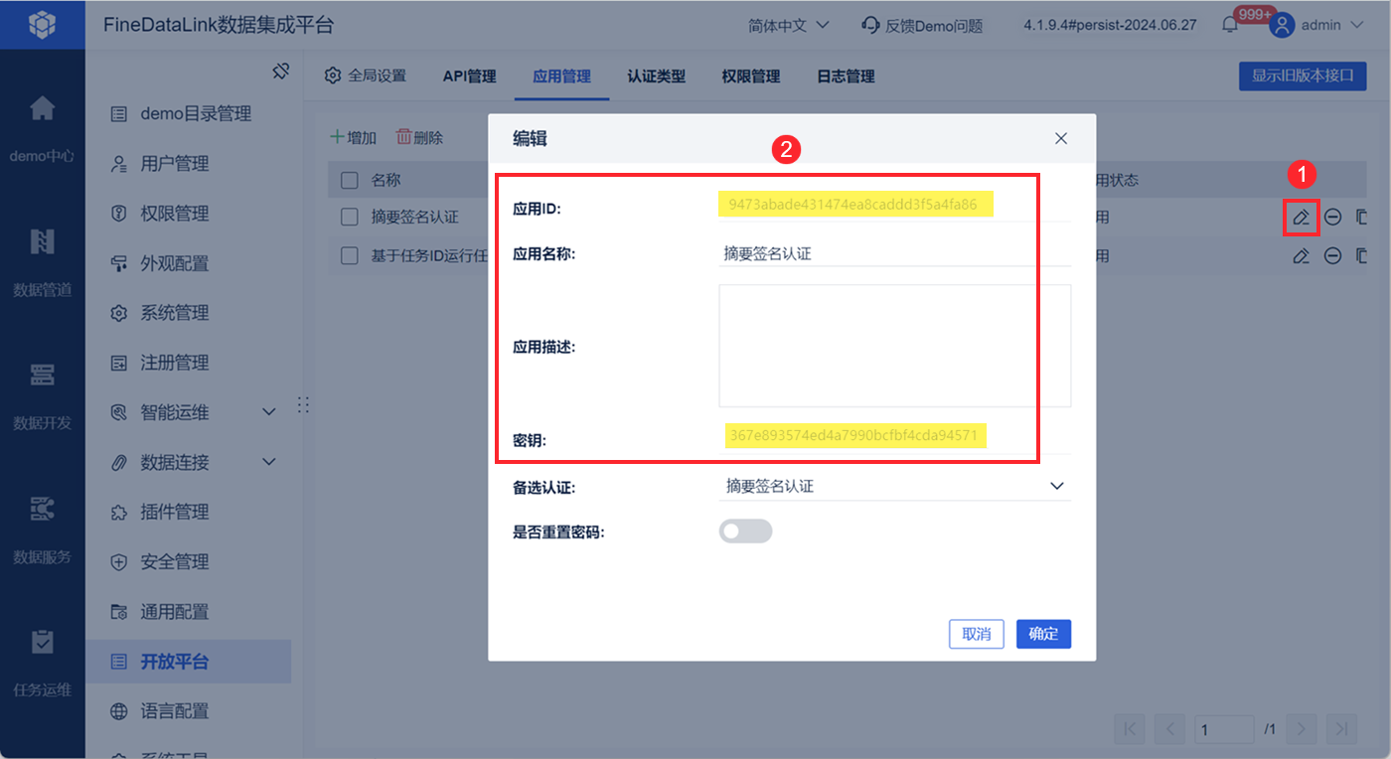Click the 应用名称 input field
The image size is (1391, 759).
(x=894, y=253)
